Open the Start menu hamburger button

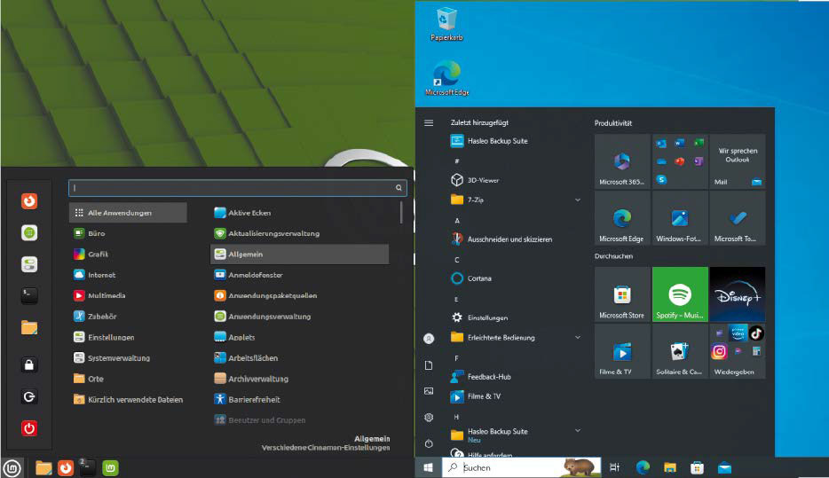(x=429, y=123)
